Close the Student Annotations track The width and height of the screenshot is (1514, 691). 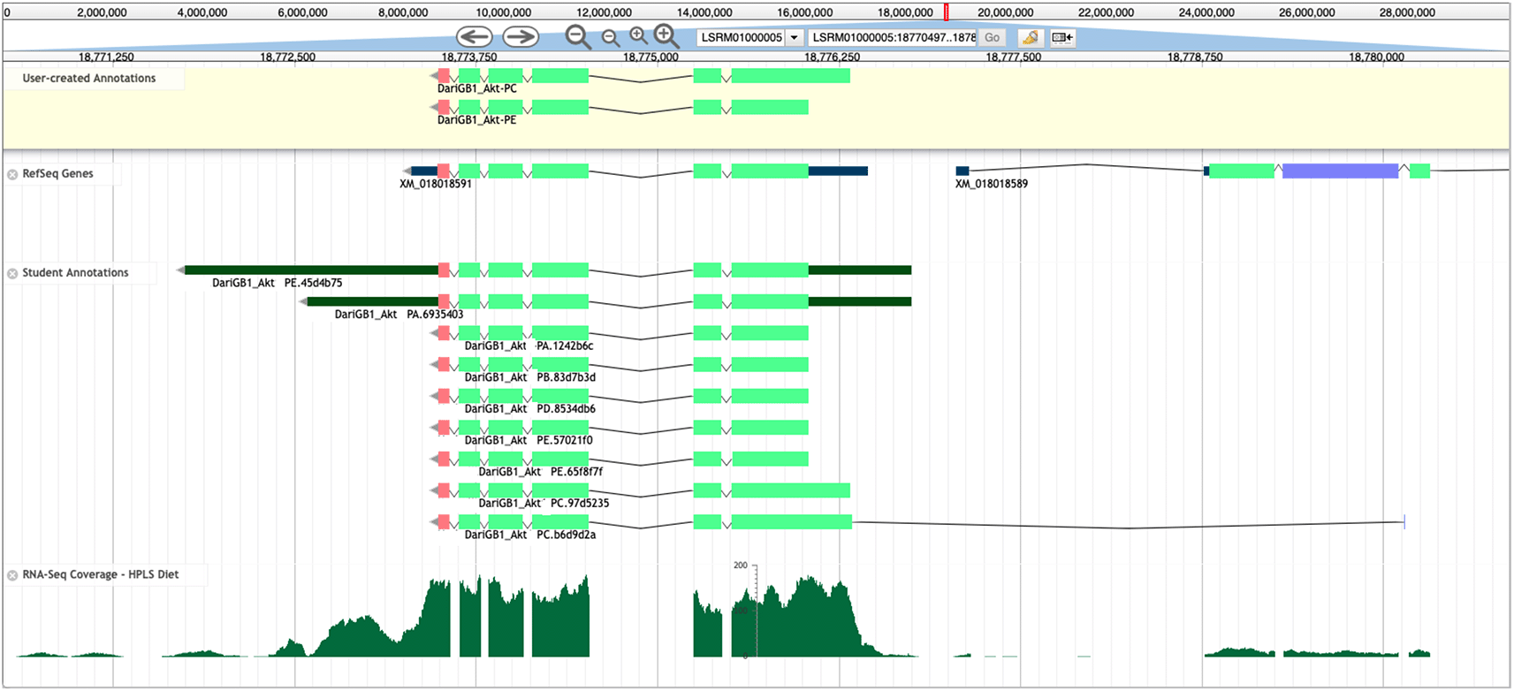(12, 273)
